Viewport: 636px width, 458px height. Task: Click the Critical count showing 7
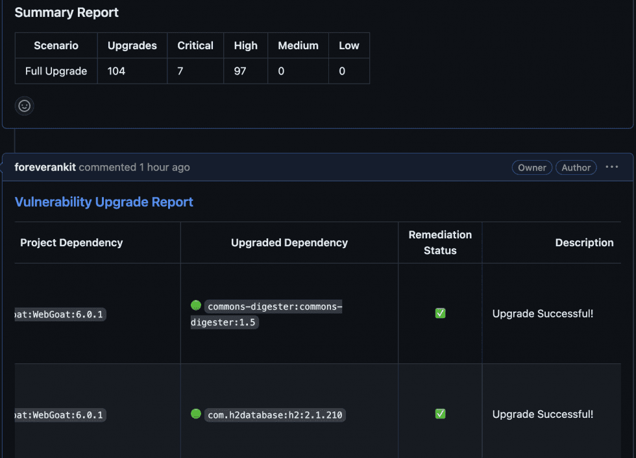[x=180, y=71]
